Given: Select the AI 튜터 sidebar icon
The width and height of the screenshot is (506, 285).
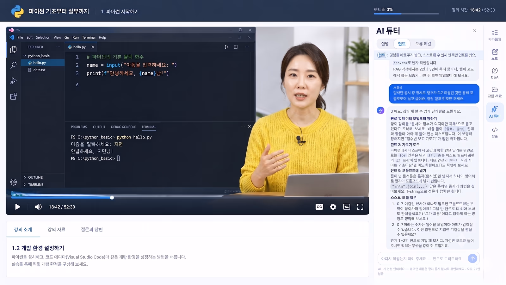Looking at the screenshot, I should [495, 112].
